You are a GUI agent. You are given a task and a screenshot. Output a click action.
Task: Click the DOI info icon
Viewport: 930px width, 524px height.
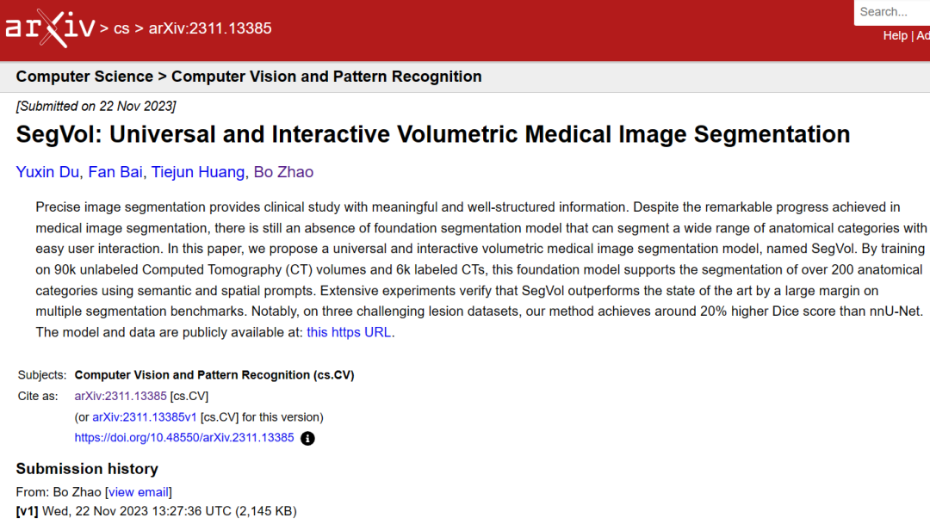pyautogui.click(x=307, y=439)
